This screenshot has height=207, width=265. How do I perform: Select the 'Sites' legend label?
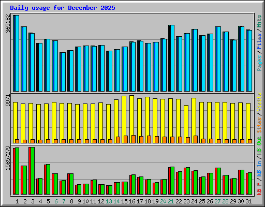coord(259,125)
